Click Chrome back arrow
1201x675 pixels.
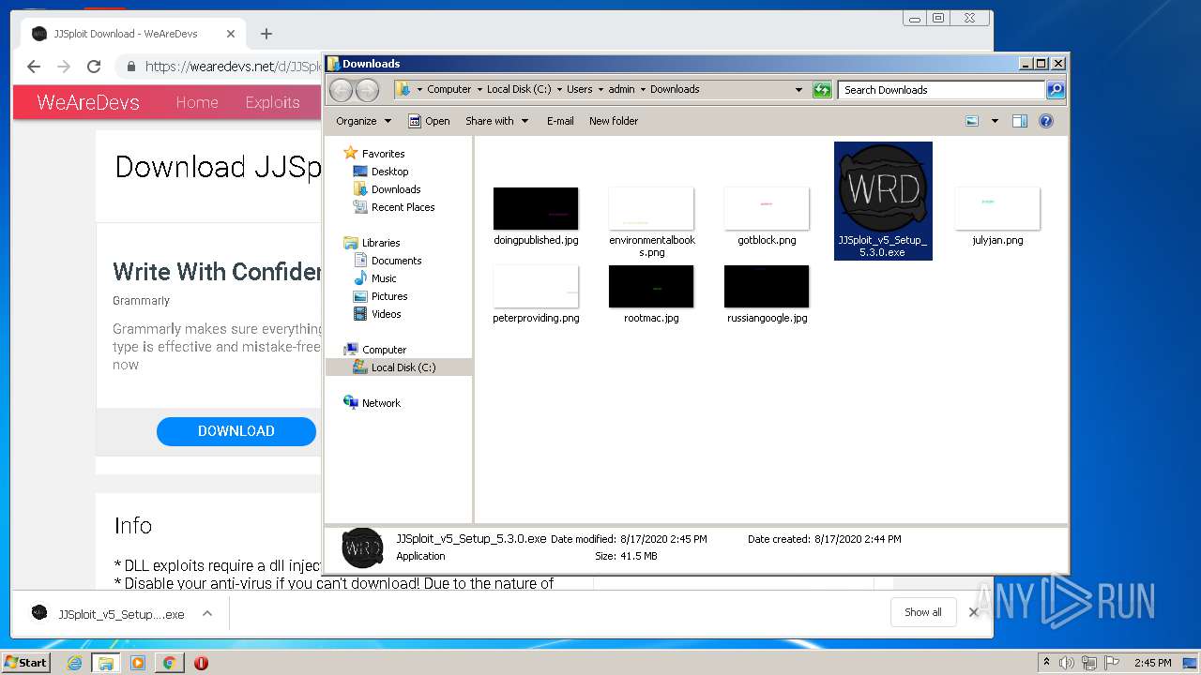tap(34, 67)
